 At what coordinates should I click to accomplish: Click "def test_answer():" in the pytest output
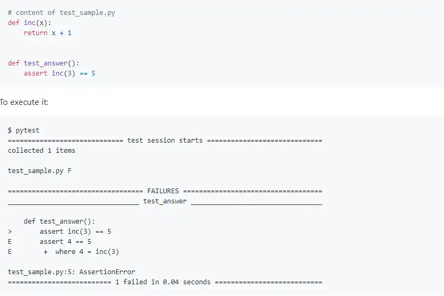tap(60, 221)
